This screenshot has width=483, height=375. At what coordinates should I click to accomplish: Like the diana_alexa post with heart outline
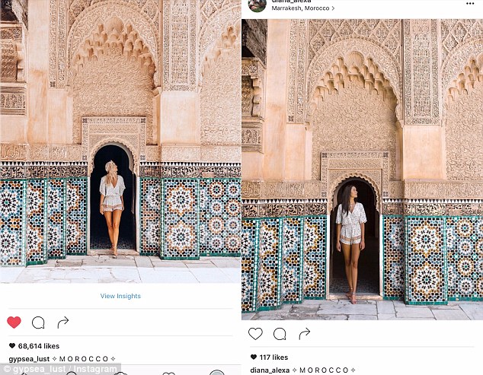tap(255, 334)
